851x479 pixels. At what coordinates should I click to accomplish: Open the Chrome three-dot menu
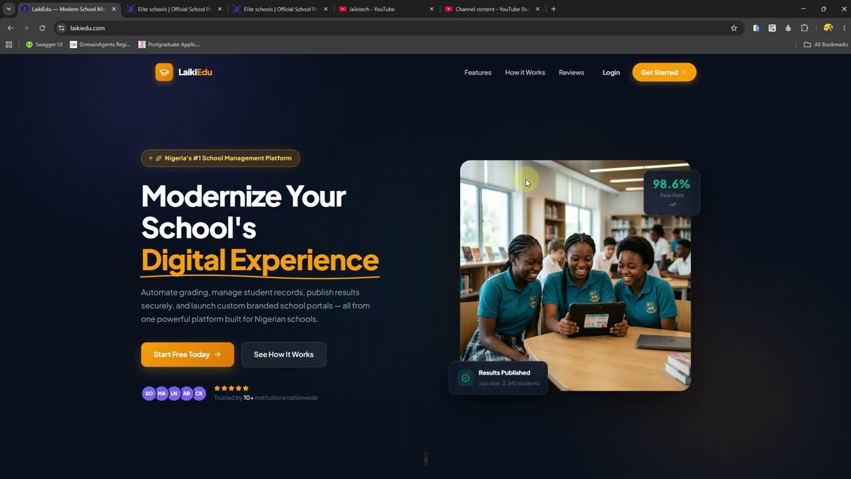[844, 28]
